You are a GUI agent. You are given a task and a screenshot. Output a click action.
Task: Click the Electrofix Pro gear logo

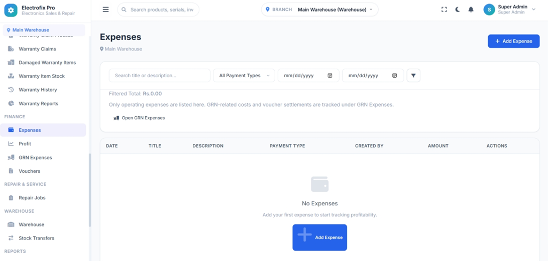point(11,11)
